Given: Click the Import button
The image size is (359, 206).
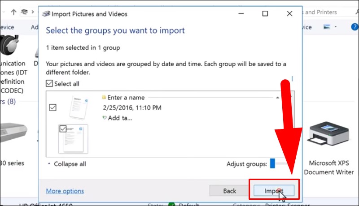Looking at the screenshot, I should coord(274,191).
